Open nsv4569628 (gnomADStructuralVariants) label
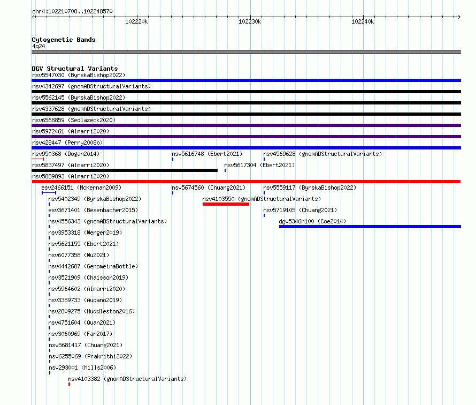Screen dimensions: 476x405 (323, 154)
